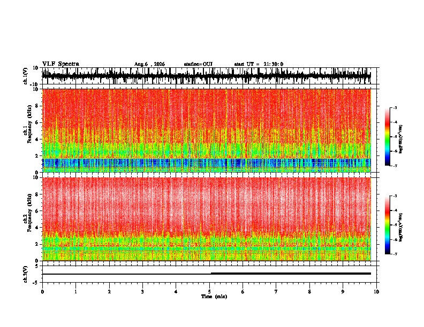Click the ch.1 "Frequency (kHz)" axis label

point(29,124)
